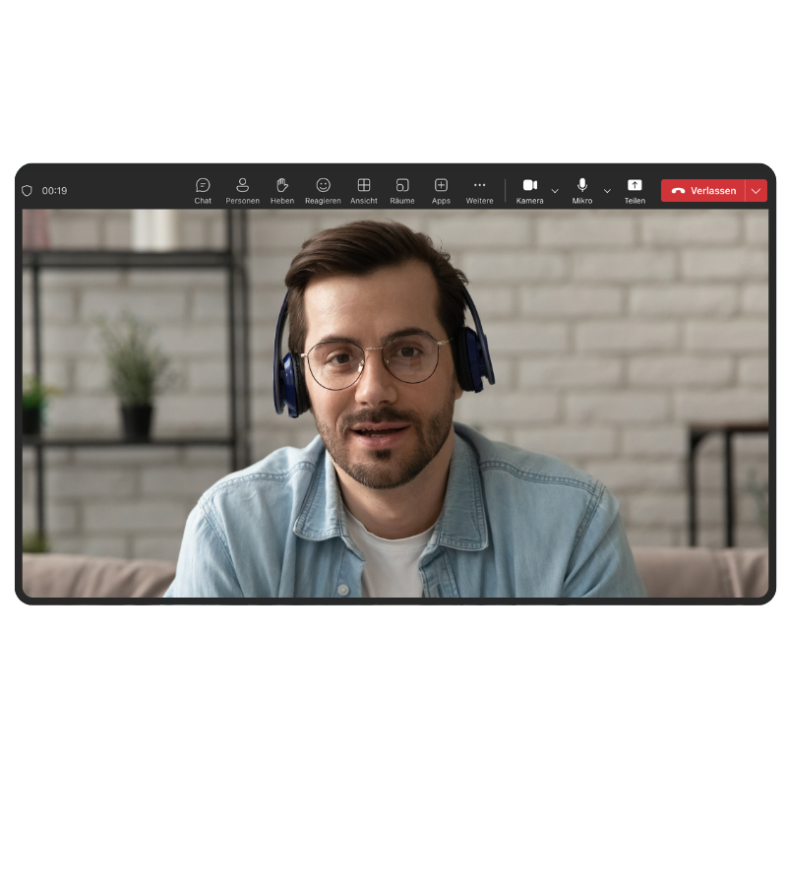Turn off the Kamera video
Viewport: 787px width, 886px height.
[x=529, y=185]
